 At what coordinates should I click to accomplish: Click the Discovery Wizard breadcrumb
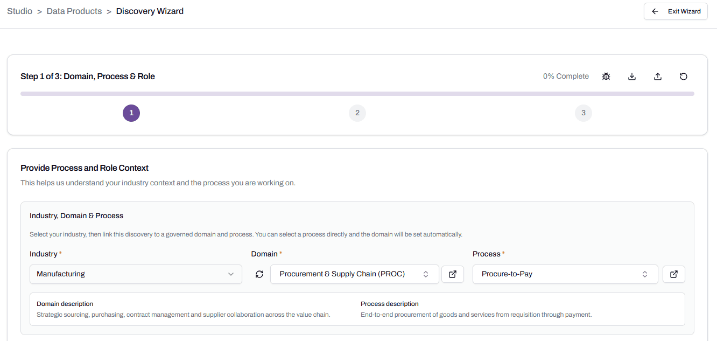click(150, 11)
